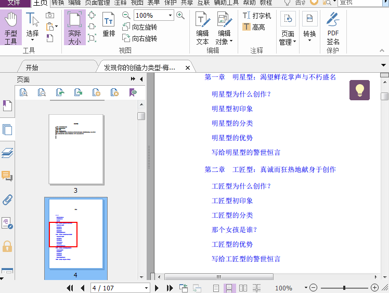
Task: Click the delete page icon in Pages panel
Action: click(x=114, y=92)
